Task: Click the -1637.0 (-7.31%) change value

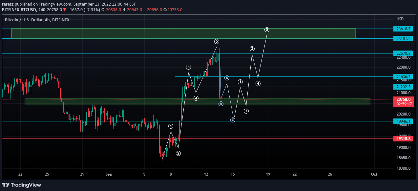Action: point(84,10)
